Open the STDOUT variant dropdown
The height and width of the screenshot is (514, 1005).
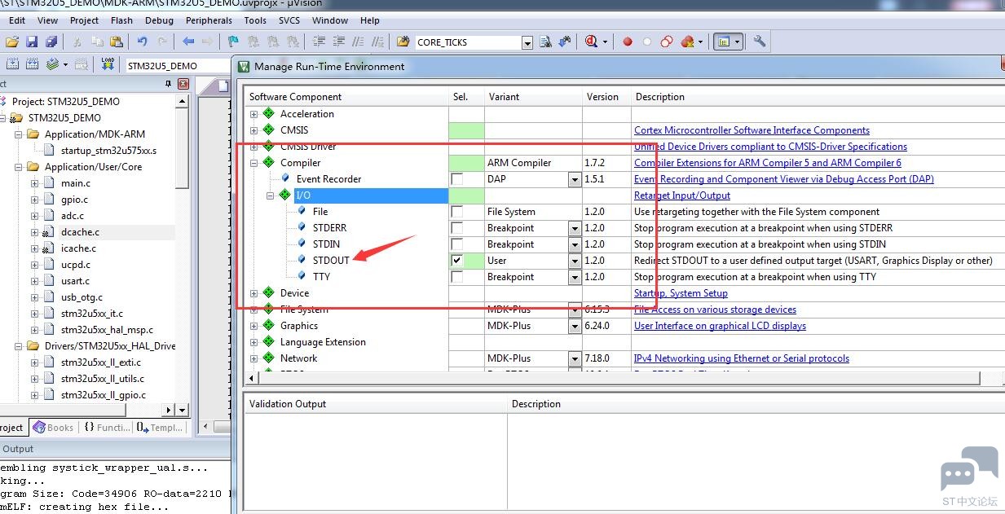pyautogui.click(x=575, y=261)
